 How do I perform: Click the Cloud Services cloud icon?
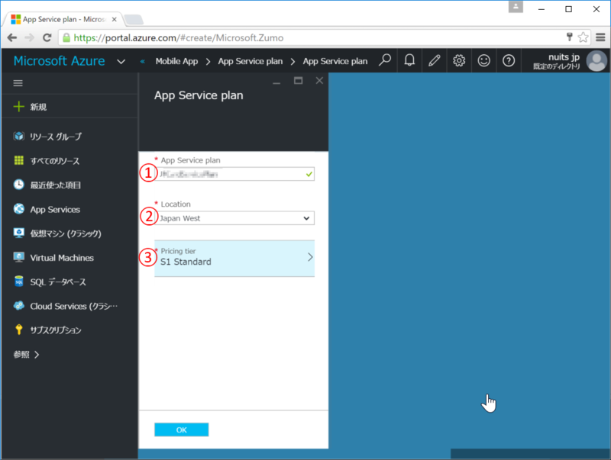(18, 305)
